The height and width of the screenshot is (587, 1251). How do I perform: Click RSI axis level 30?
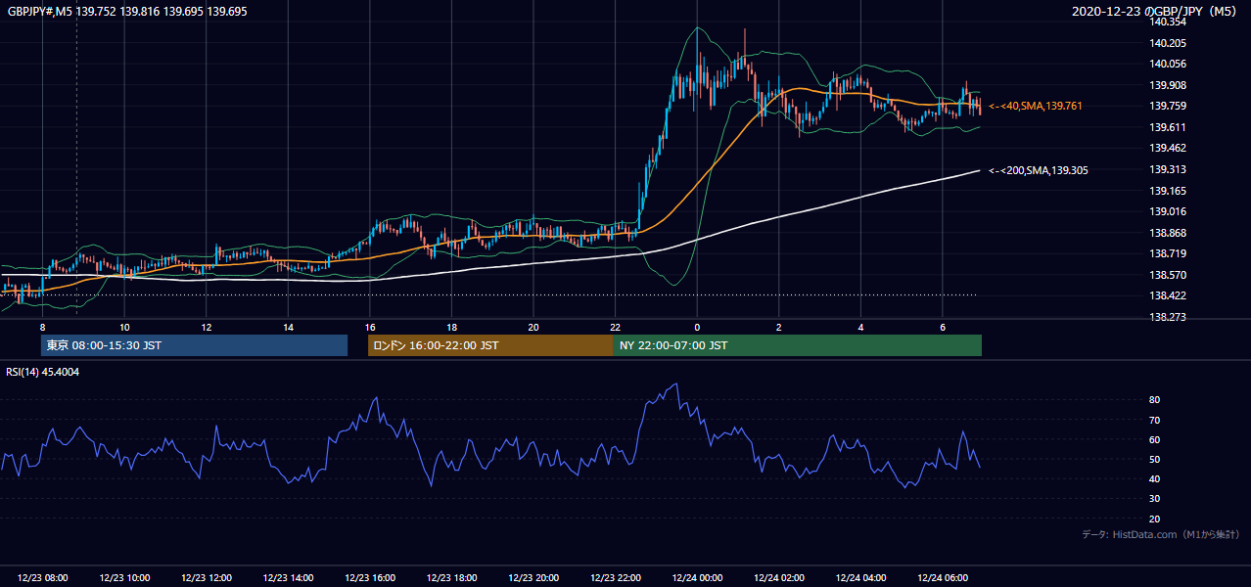tap(1155, 499)
